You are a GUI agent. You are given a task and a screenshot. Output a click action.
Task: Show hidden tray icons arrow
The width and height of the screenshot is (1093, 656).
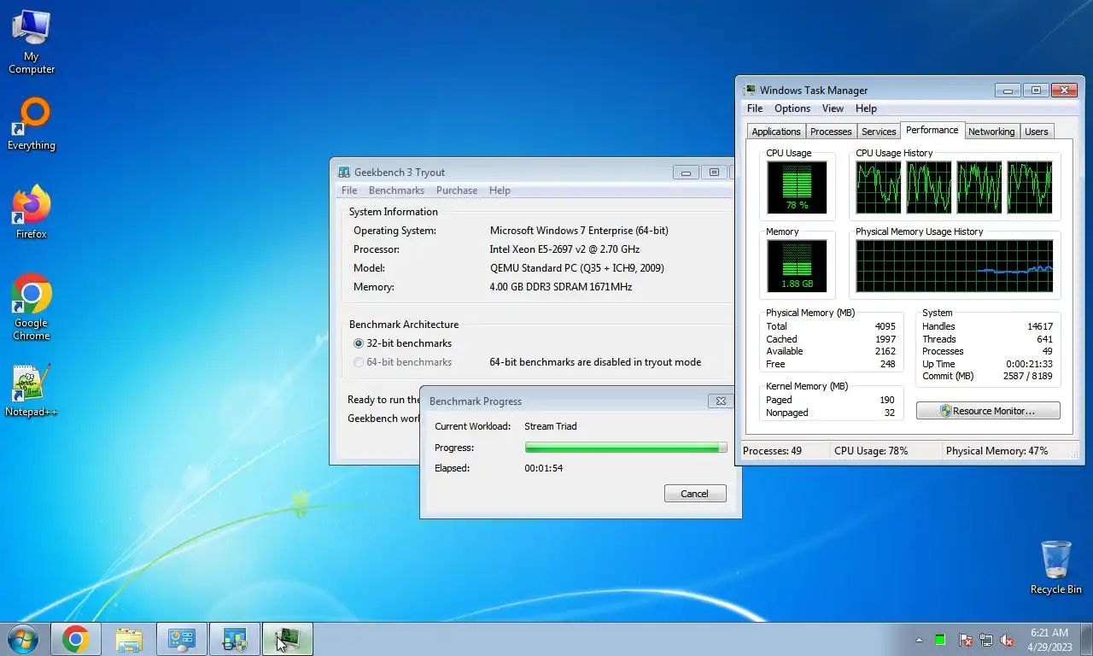919,640
